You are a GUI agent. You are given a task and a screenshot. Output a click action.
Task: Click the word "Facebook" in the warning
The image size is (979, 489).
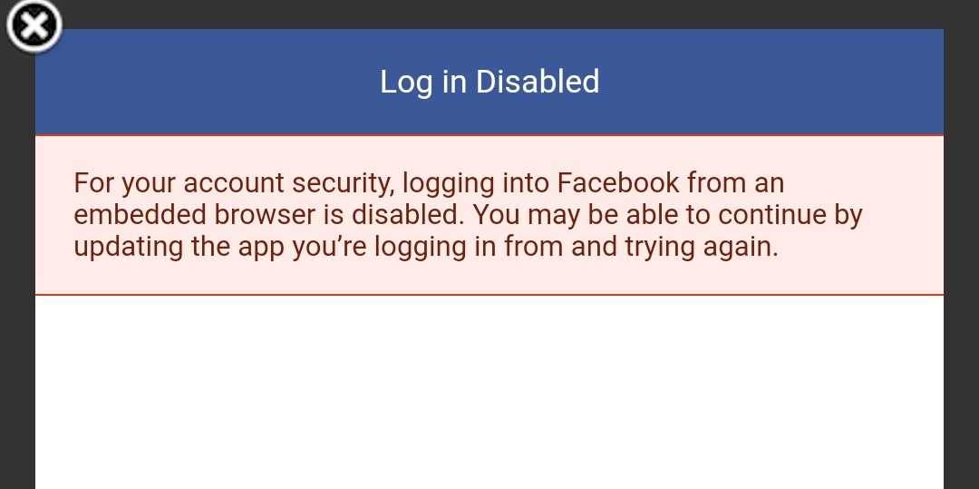coord(618,183)
